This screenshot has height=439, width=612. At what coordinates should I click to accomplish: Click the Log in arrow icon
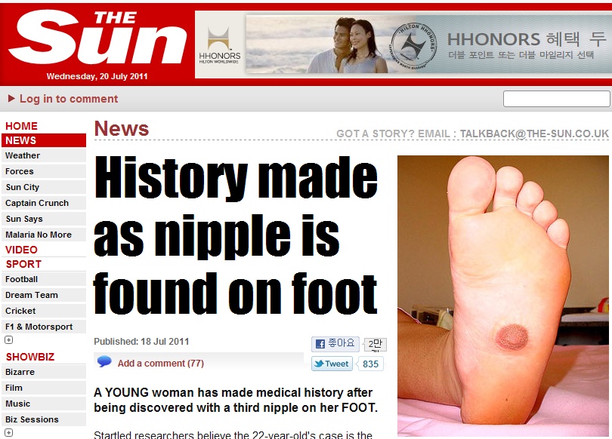click(x=11, y=99)
